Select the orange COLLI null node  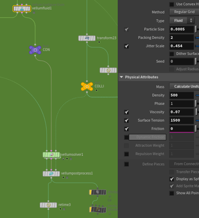(87, 87)
